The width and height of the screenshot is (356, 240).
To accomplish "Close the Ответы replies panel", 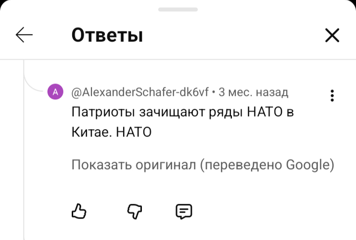I will (x=332, y=35).
